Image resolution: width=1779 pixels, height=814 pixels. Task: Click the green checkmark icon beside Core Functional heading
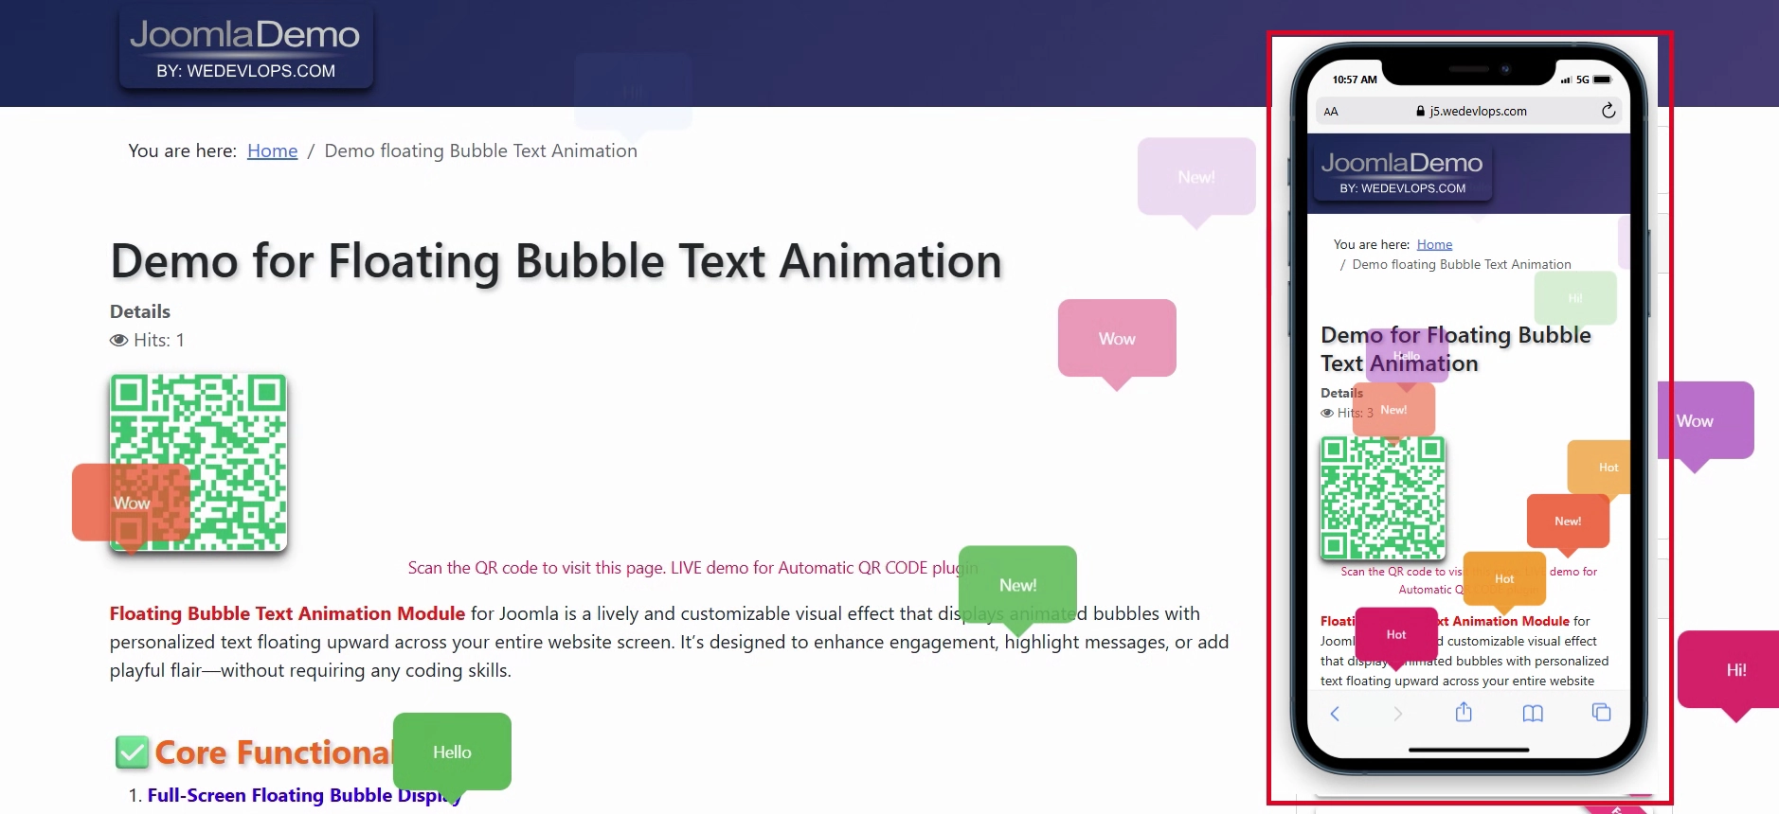click(132, 752)
